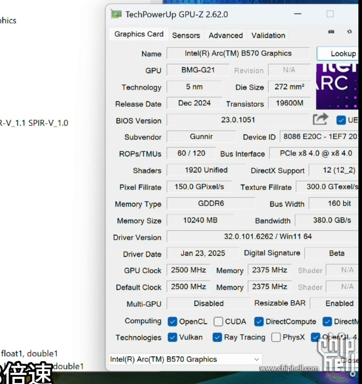The height and width of the screenshot is (384, 362).
Task: Toggle the Vulkan checkbox
Action: [x=172, y=338]
